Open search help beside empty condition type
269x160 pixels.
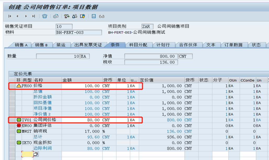point(36,154)
